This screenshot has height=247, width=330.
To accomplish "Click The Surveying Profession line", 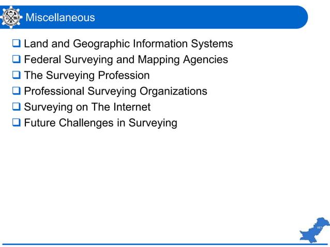I will click(x=87, y=75).
